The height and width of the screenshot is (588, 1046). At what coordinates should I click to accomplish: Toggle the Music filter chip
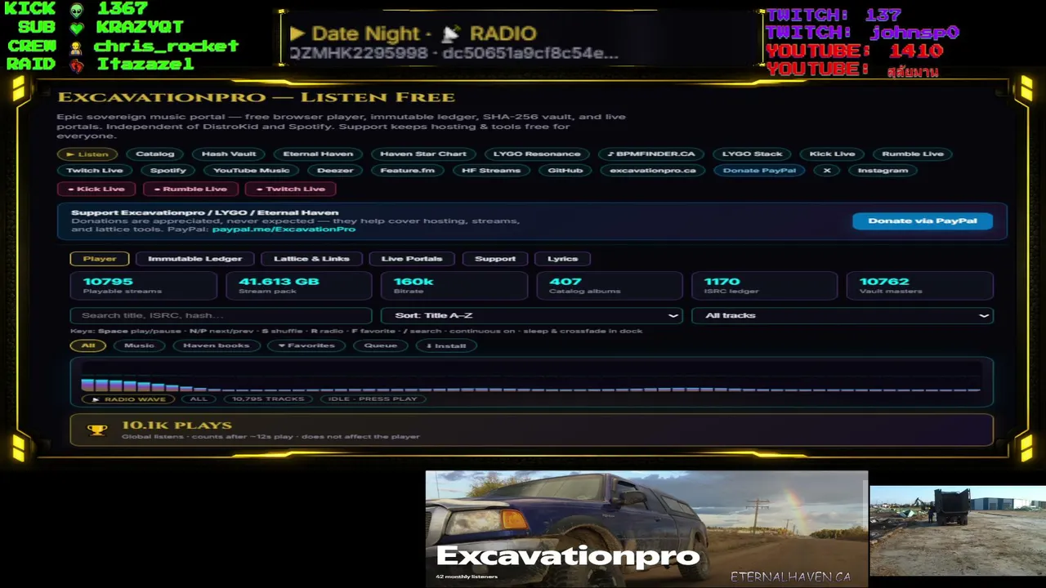click(139, 345)
